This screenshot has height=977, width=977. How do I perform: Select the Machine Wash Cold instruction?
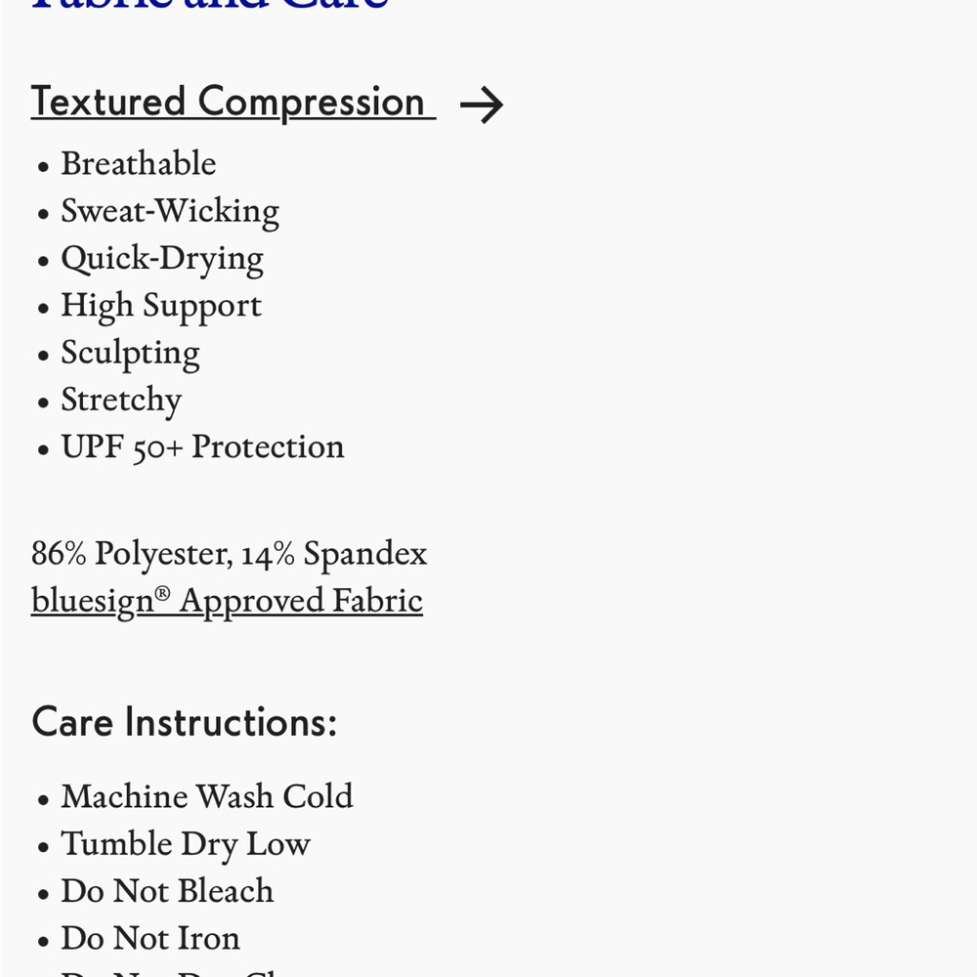click(x=207, y=796)
